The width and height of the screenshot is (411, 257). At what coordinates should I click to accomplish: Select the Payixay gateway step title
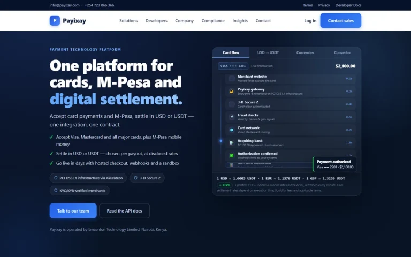tap(251, 89)
